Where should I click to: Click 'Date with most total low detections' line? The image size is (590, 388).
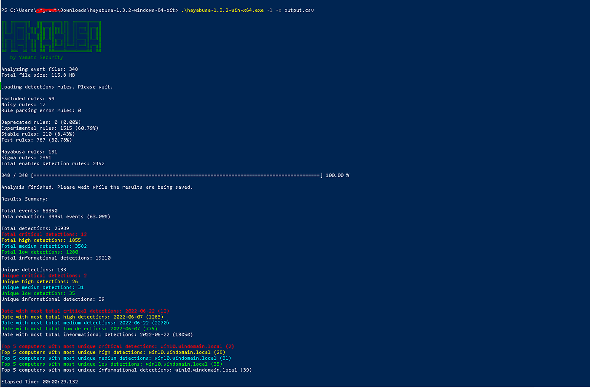pyautogui.click(x=79, y=329)
